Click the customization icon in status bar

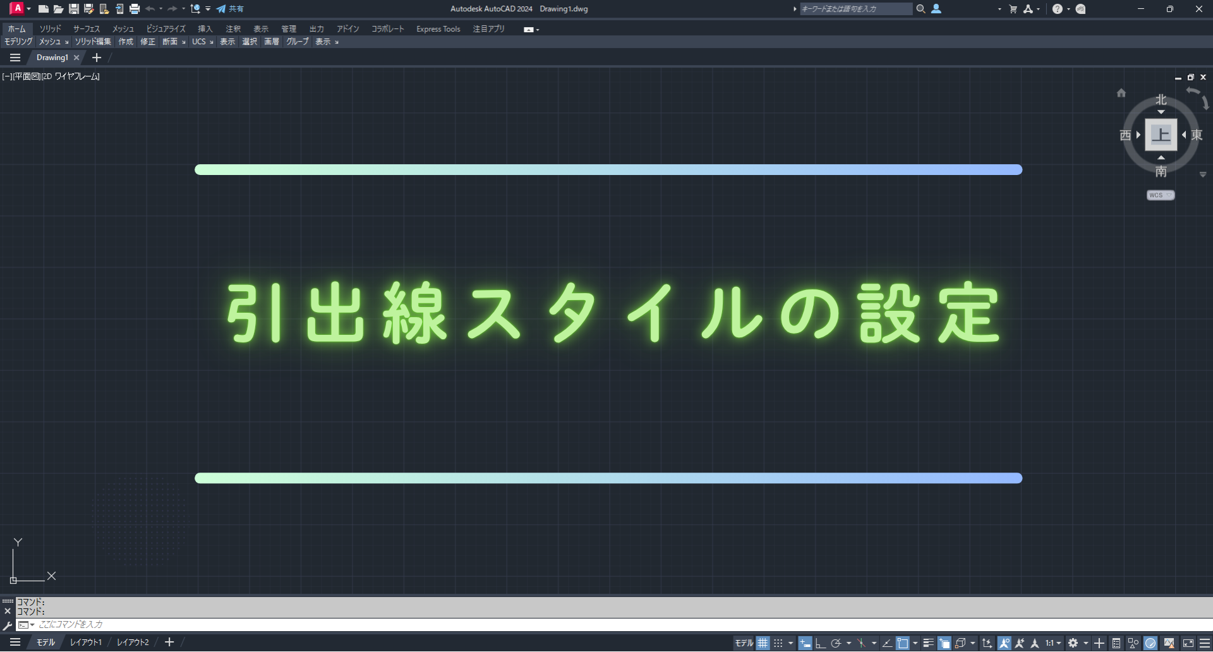point(1204,643)
